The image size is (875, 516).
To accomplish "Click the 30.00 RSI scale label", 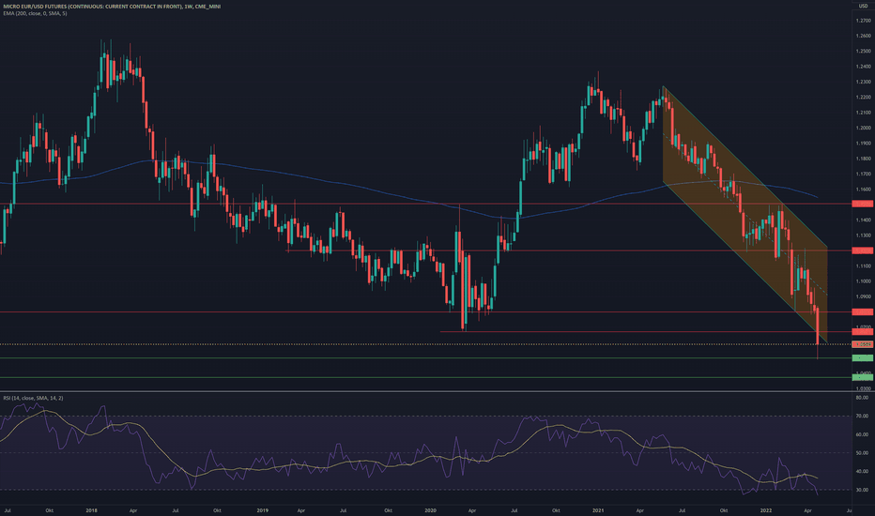I will [x=862, y=490].
